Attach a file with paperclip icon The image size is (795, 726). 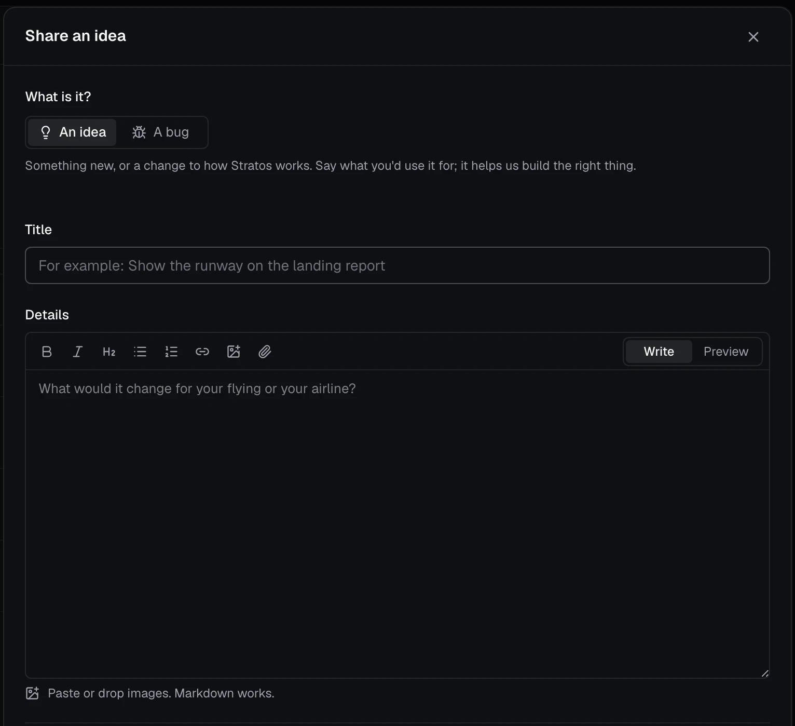coord(265,352)
